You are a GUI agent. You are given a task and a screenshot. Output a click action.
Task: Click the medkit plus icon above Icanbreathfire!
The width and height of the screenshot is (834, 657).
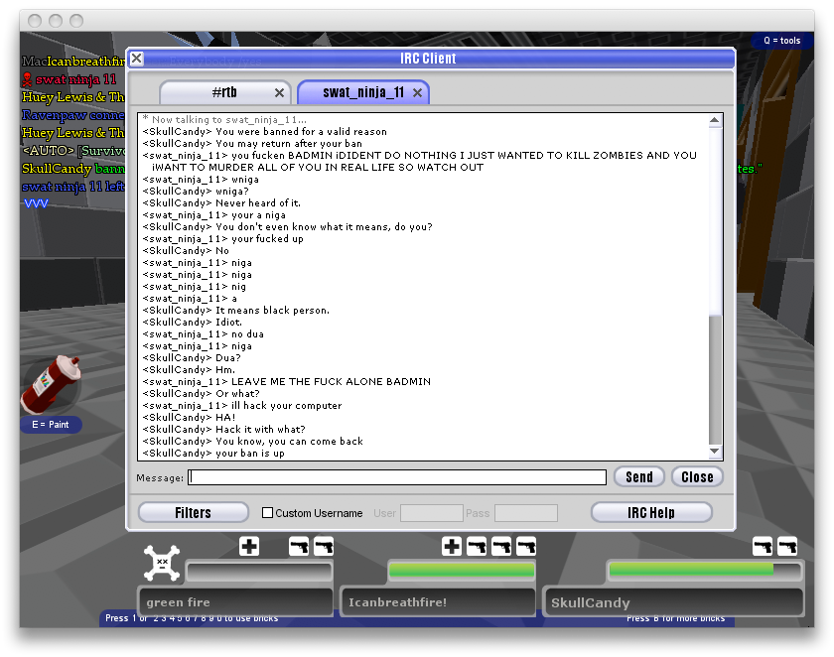452,546
